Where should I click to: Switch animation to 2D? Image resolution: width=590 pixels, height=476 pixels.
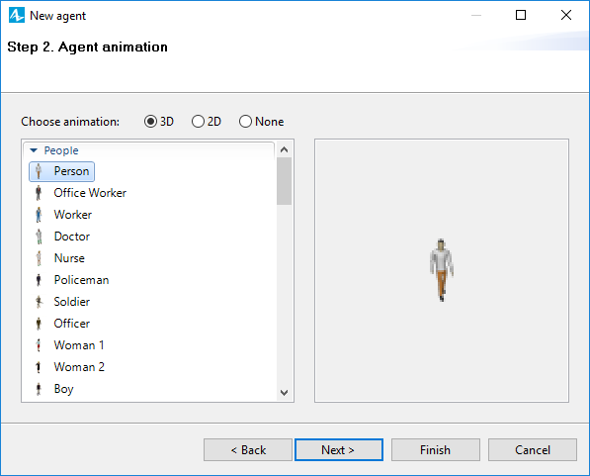click(198, 122)
